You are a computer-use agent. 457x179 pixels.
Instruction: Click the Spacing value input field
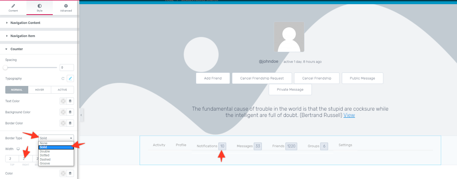pos(67,67)
